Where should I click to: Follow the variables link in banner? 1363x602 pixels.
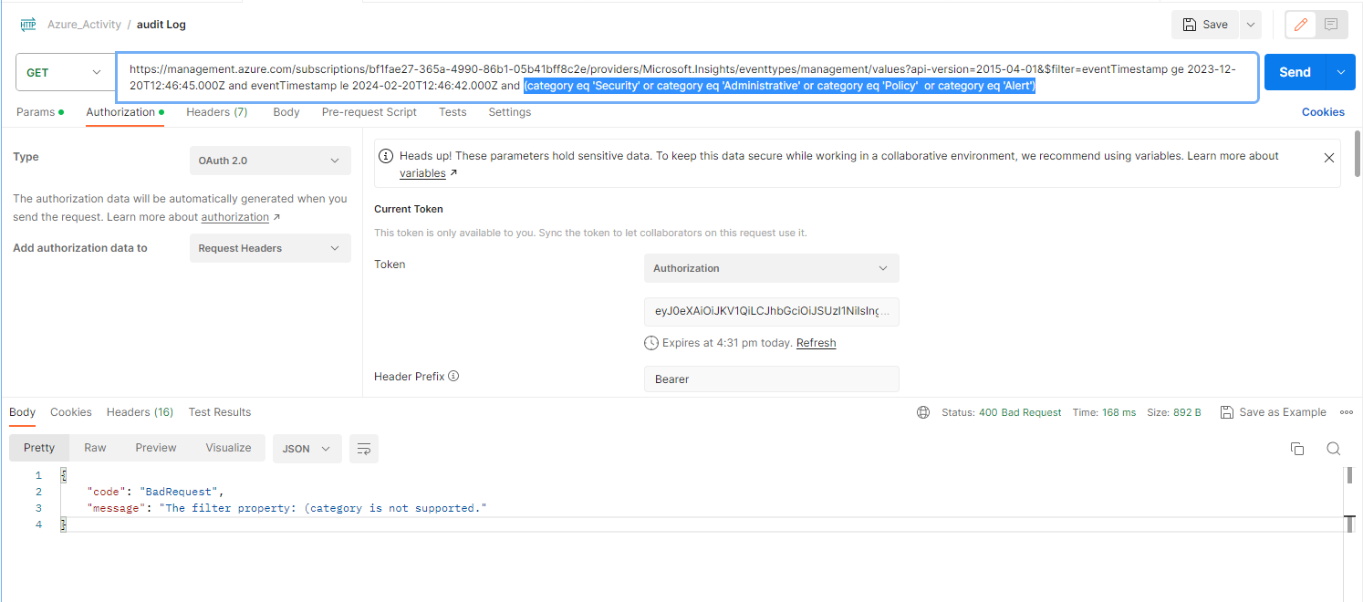[423, 173]
